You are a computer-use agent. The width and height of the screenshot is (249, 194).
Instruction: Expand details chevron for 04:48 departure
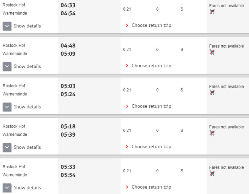coord(7,66)
